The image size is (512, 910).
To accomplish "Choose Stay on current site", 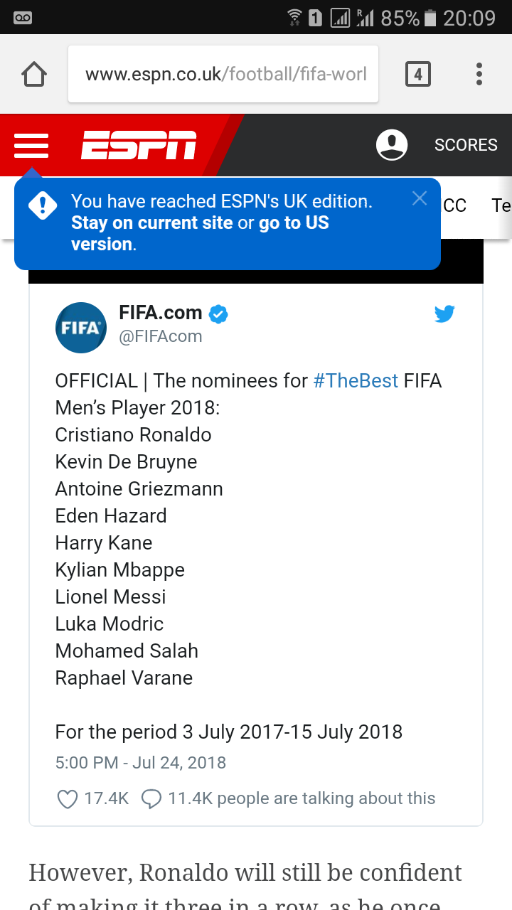I will [152, 223].
